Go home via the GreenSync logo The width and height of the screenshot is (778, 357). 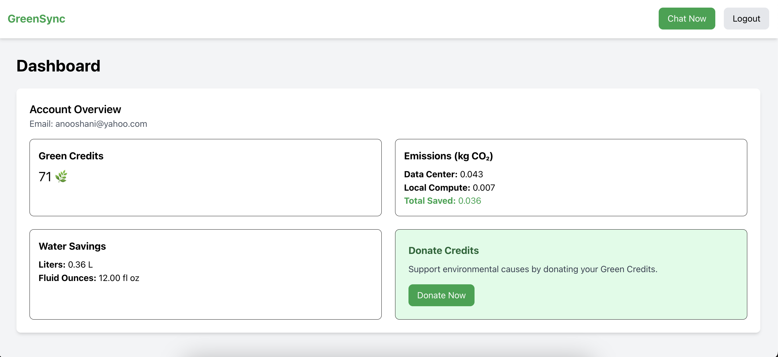click(37, 19)
